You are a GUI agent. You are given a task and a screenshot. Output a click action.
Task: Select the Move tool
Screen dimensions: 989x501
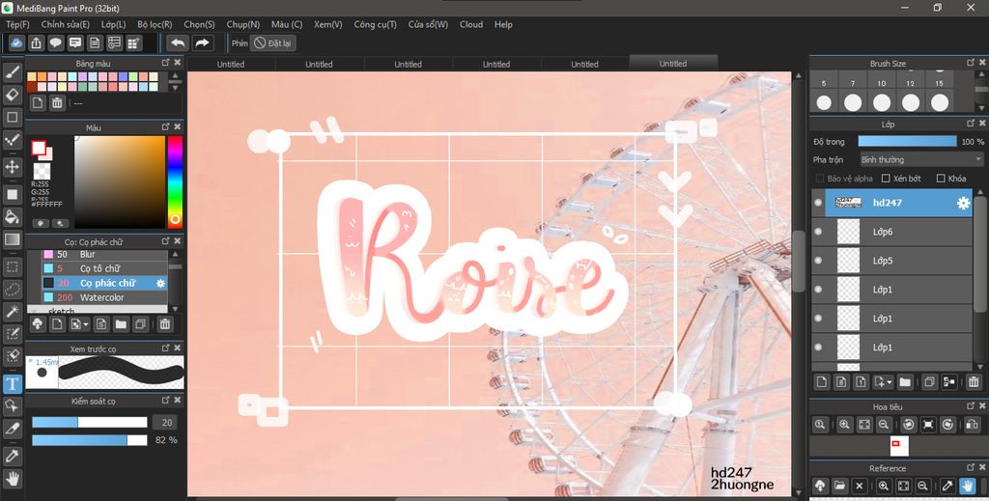(x=12, y=167)
